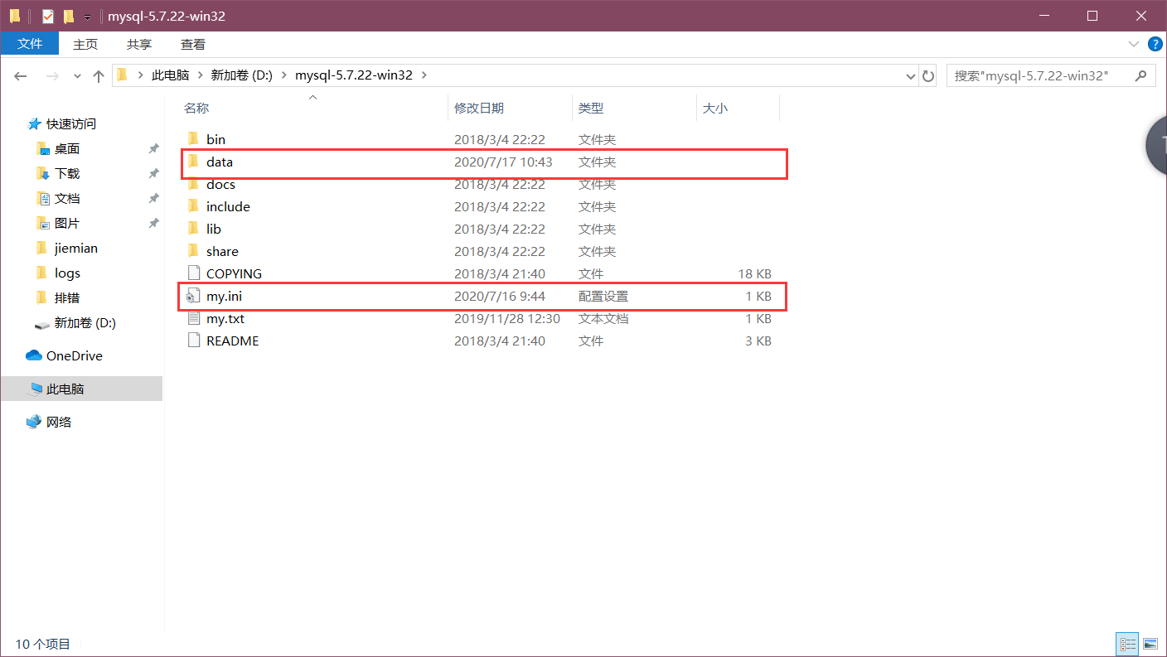Select the my.ini config file icon
The image size is (1167, 657).
pyautogui.click(x=193, y=296)
